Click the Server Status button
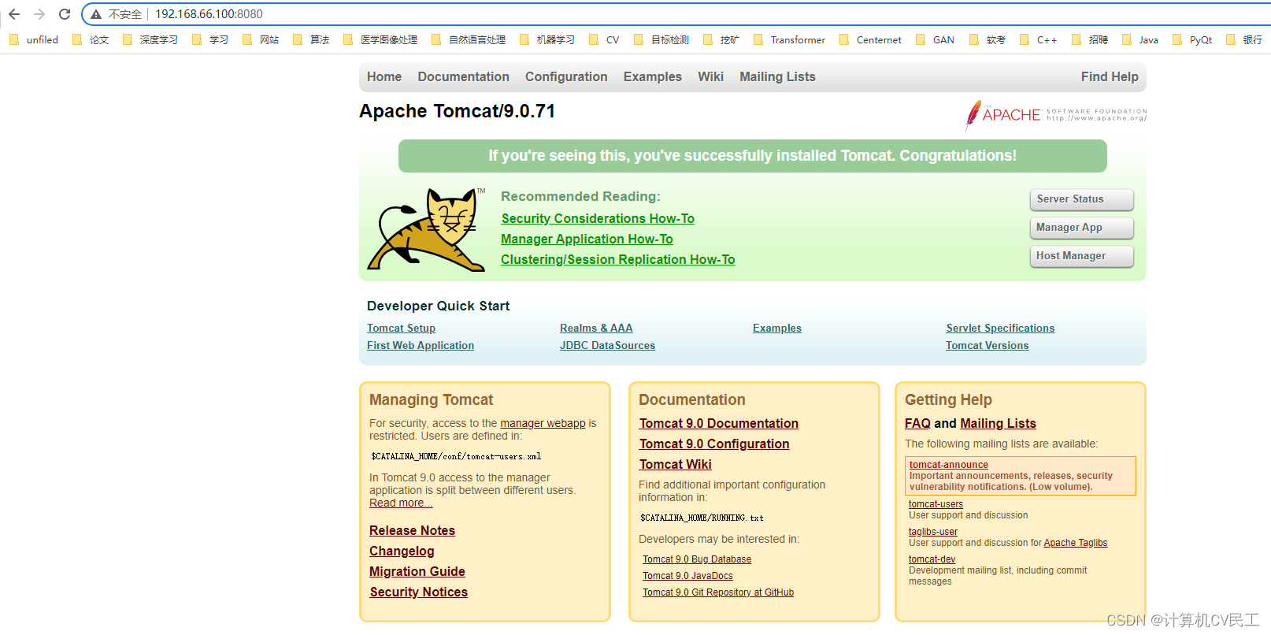 pos(1081,199)
